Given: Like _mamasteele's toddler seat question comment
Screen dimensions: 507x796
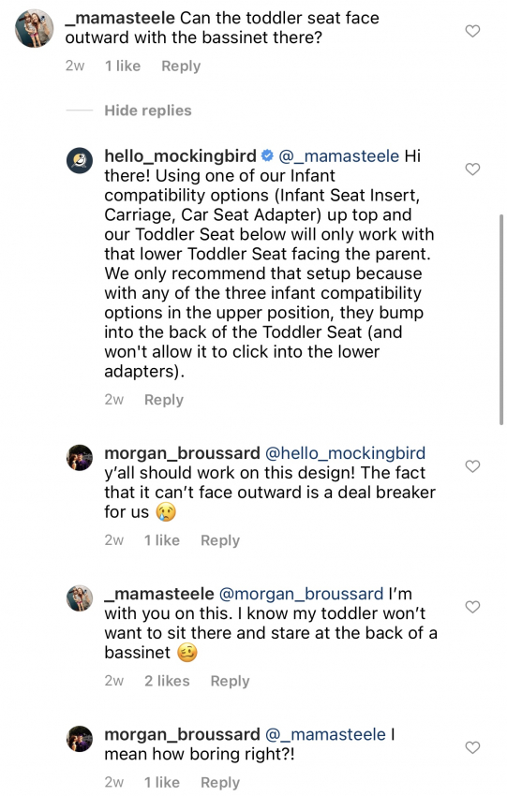Looking at the screenshot, I should (x=472, y=31).
